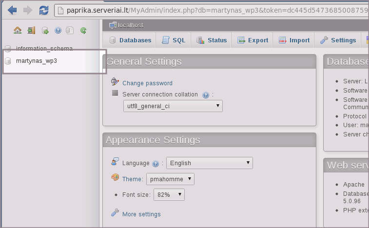The image size is (369, 228).
Task: Open phpMyAdmin documentation help icon
Action: [x=58, y=31]
